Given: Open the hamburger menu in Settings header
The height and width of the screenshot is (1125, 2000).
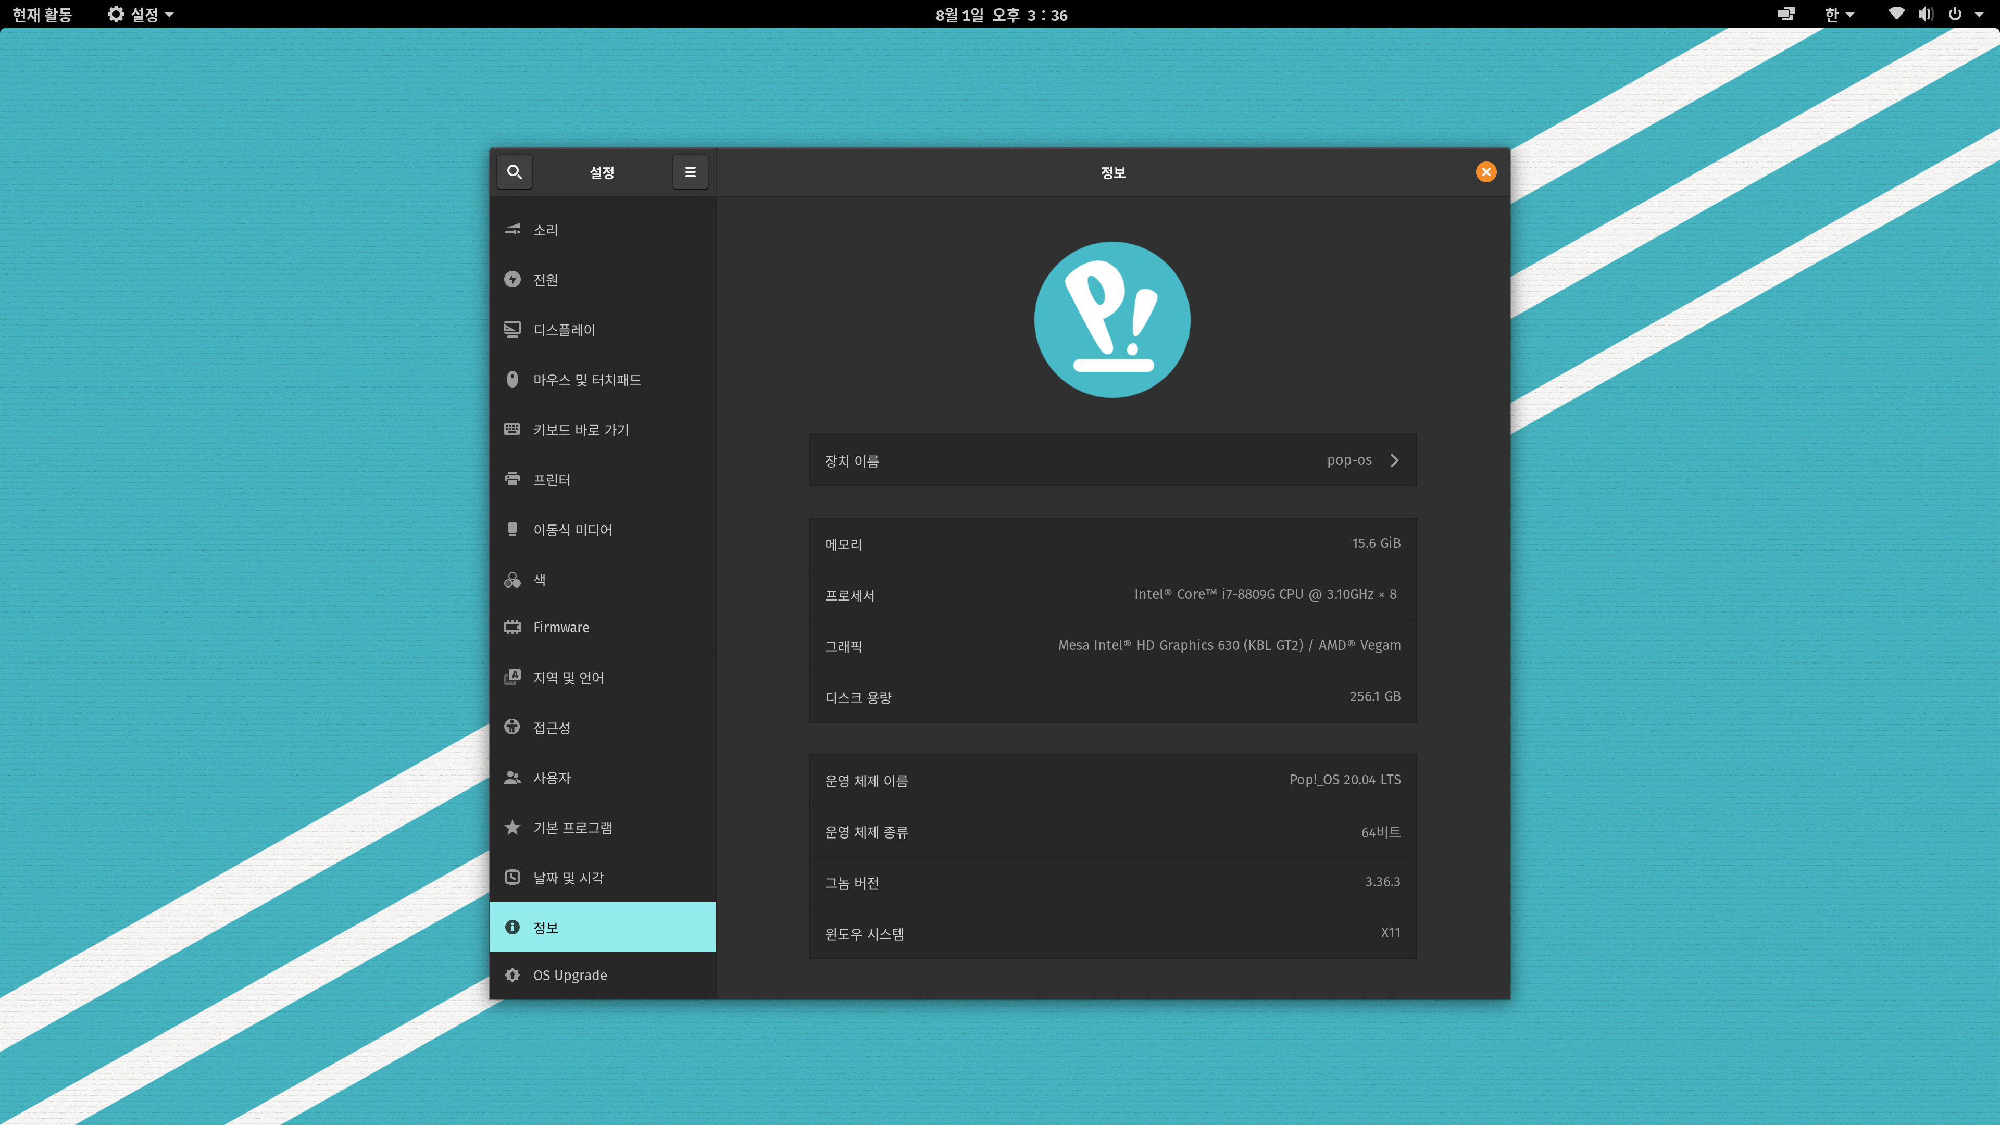Looking at the screenshot, I should (690, 171).
